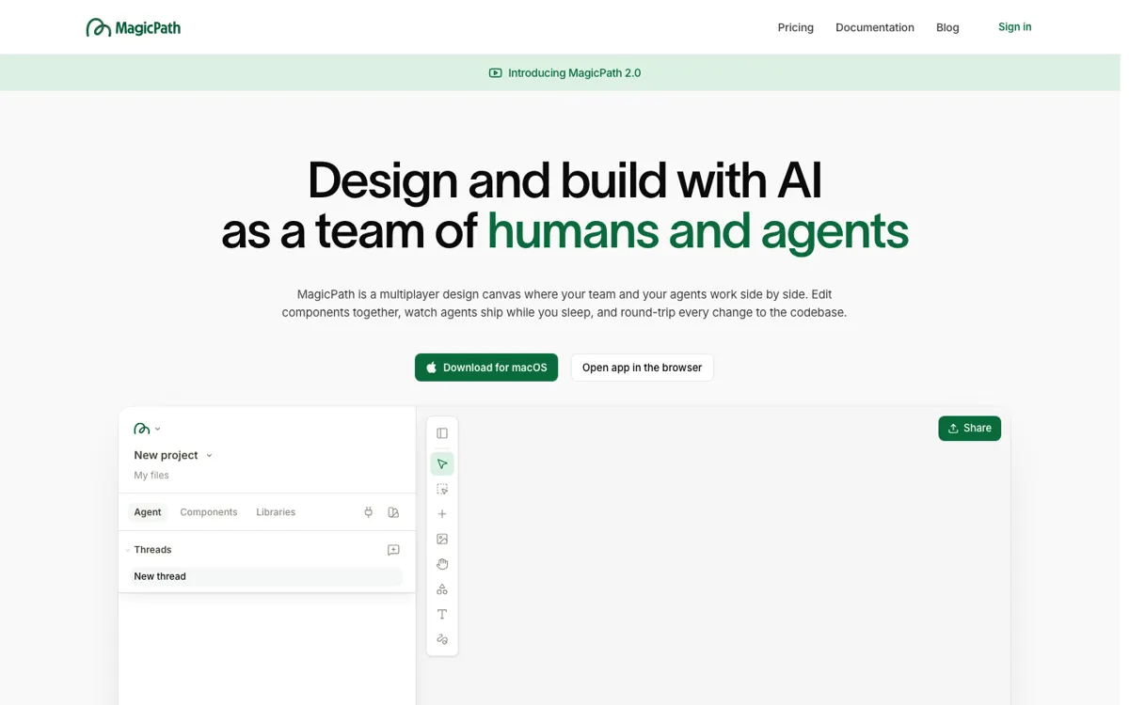Select the image insert tool
Image resolution: width=1129 pixels, height=705 pixels.
pos(442,540)
